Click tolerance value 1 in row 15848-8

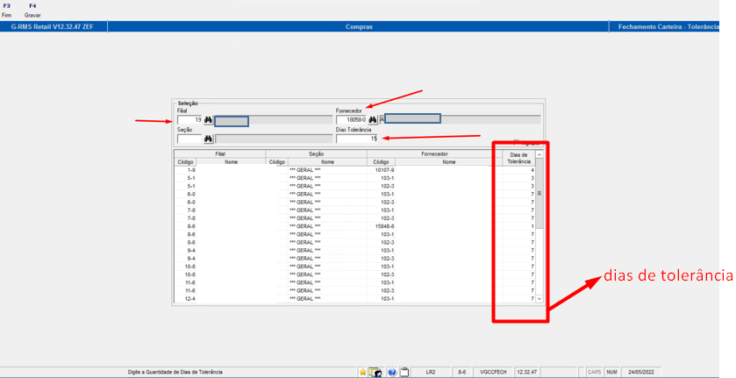(x=532, y=226)
